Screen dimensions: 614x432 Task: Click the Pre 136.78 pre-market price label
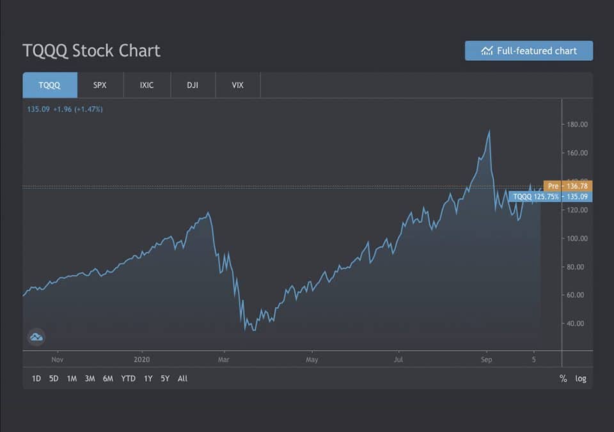point(568,186)
